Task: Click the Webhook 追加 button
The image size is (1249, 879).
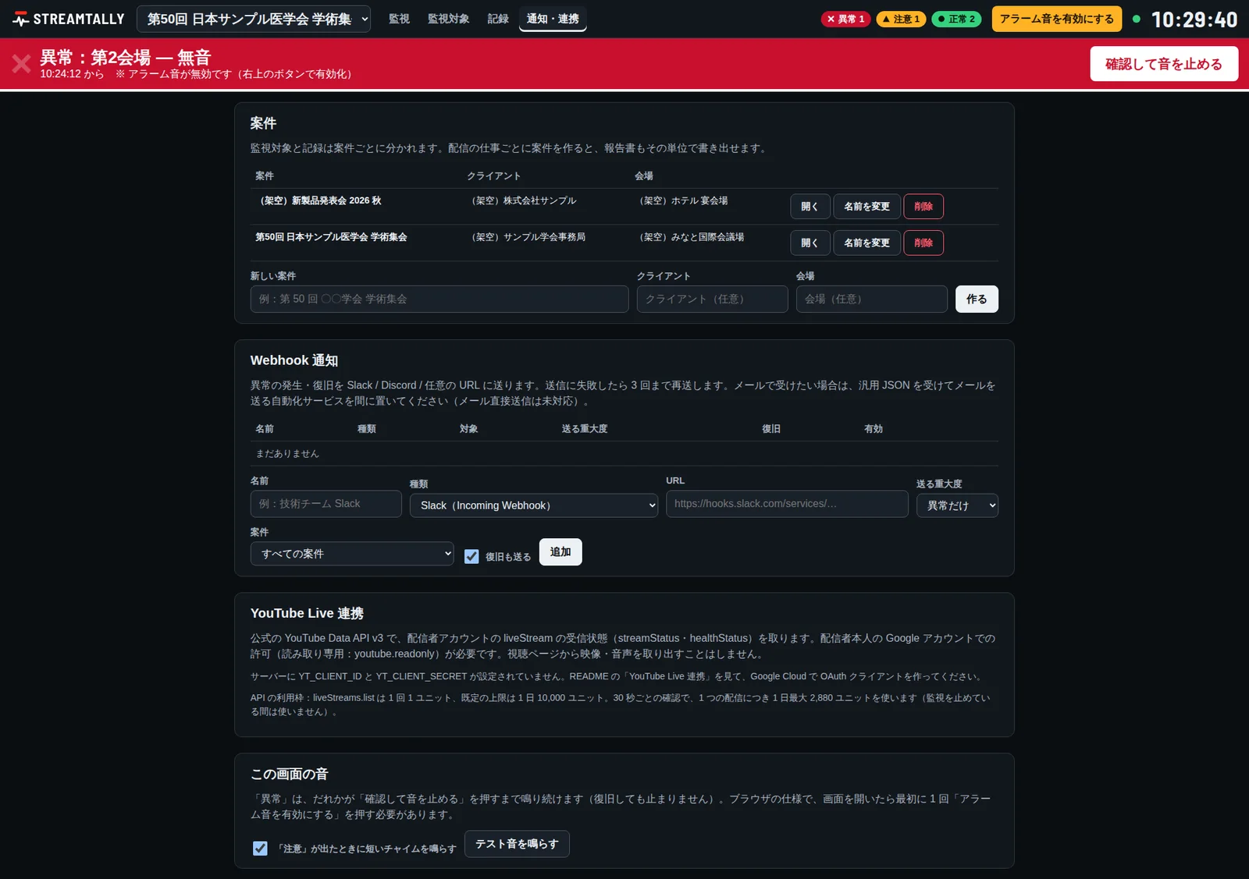Action: (x=560, y=552)
